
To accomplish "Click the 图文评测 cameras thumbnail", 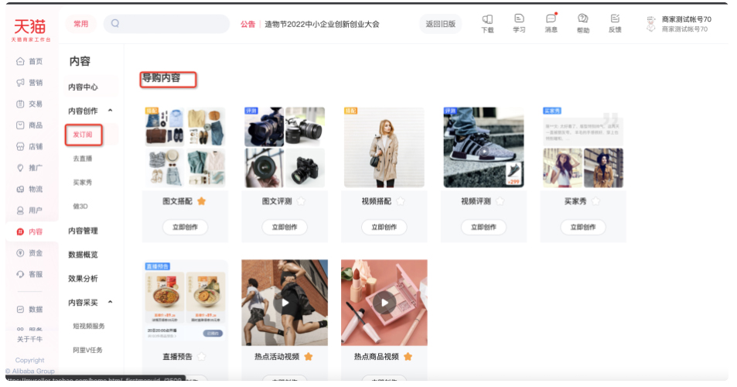I will 285,147.
